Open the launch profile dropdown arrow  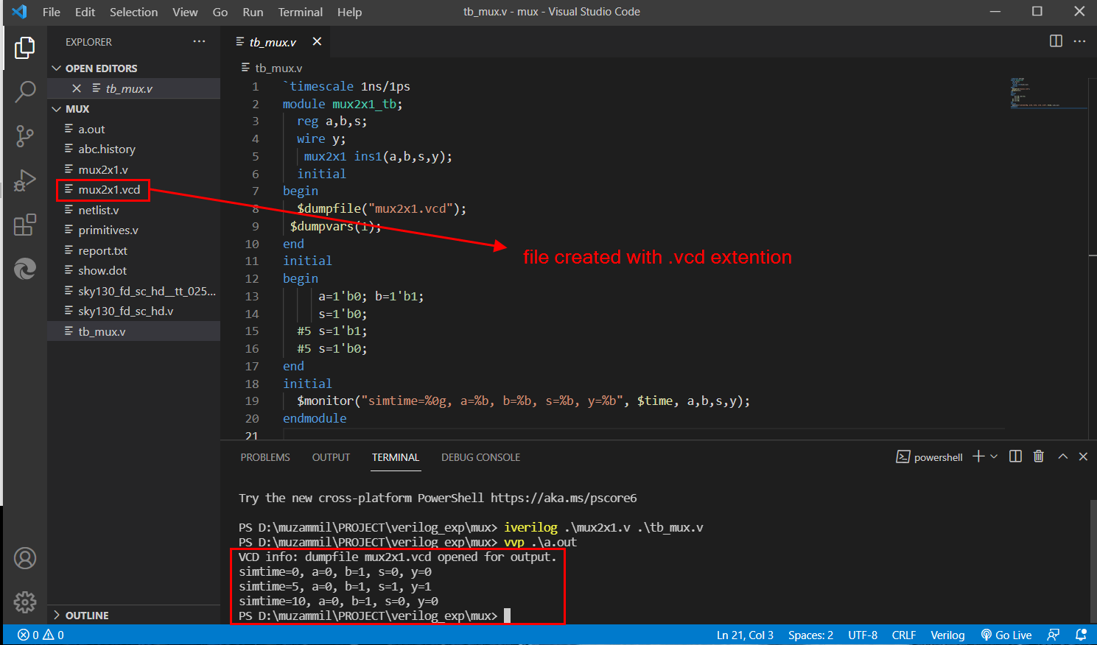[x=994, y=457]
